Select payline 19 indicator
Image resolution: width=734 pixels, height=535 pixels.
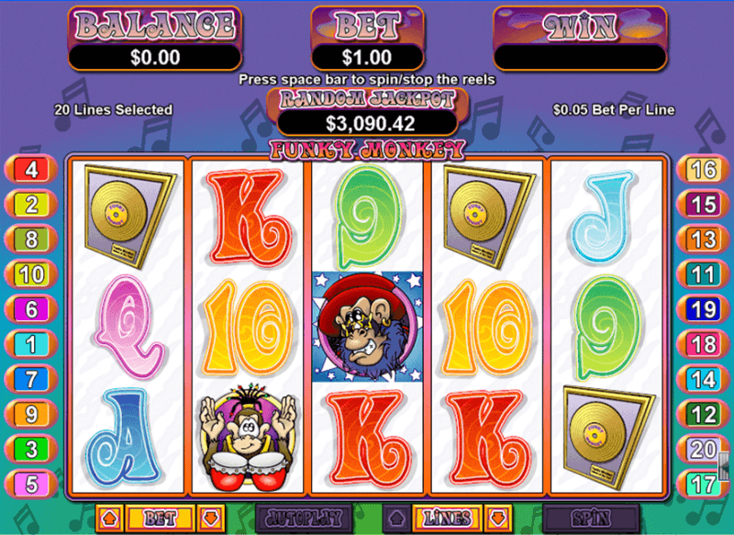click(x=703, y=309)
